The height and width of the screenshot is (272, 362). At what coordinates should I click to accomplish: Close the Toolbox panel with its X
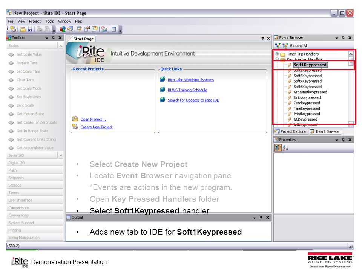click(60, 37)
